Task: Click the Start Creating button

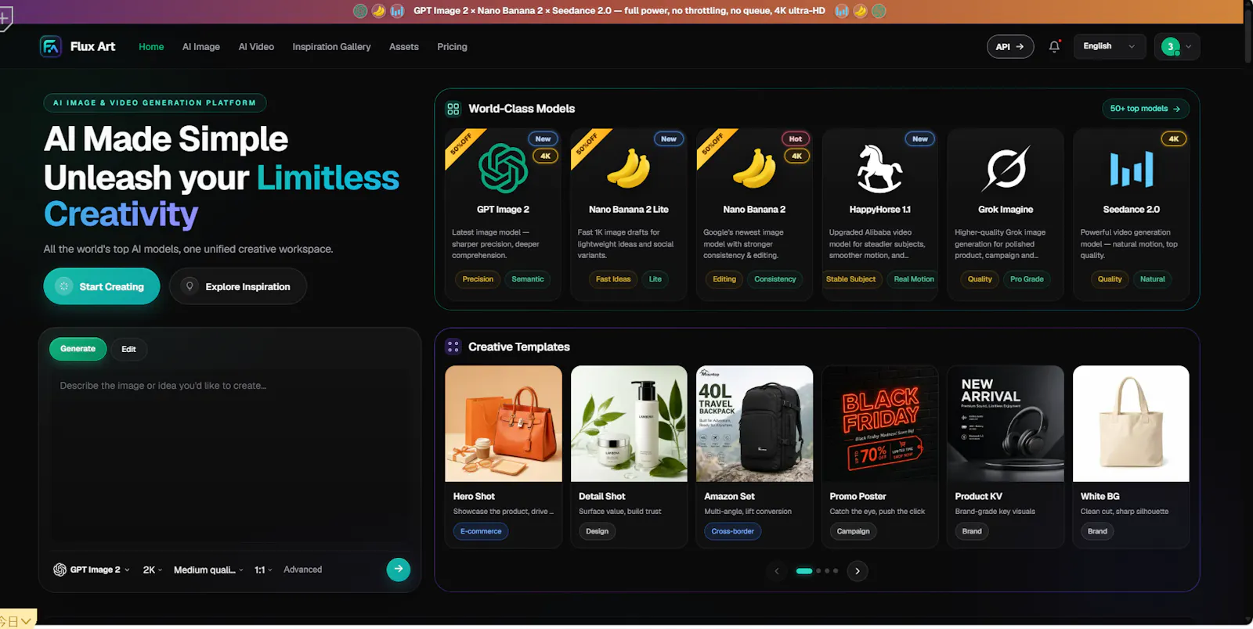Action: point(102,286)
